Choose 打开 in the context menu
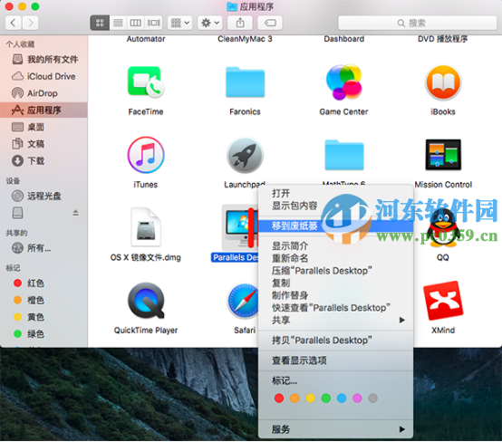This screenshot has width=502, height=442. (x=335, y=193)
